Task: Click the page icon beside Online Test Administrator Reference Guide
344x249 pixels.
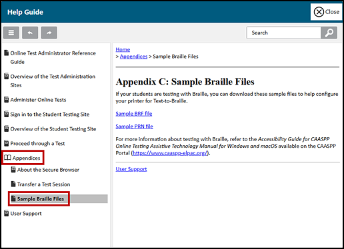Action: click(7, 53)
